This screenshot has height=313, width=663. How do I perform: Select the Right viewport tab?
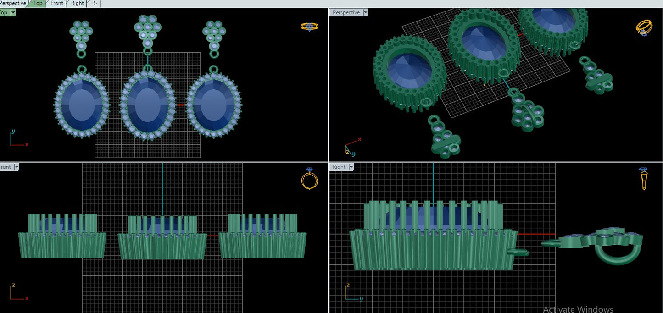[78, 3]
